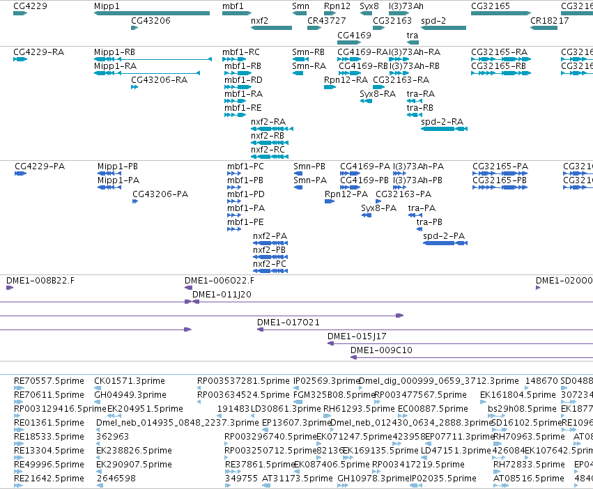Click transcript mbf1-RD label
This screenshot has width=593, height=489.
243,80
